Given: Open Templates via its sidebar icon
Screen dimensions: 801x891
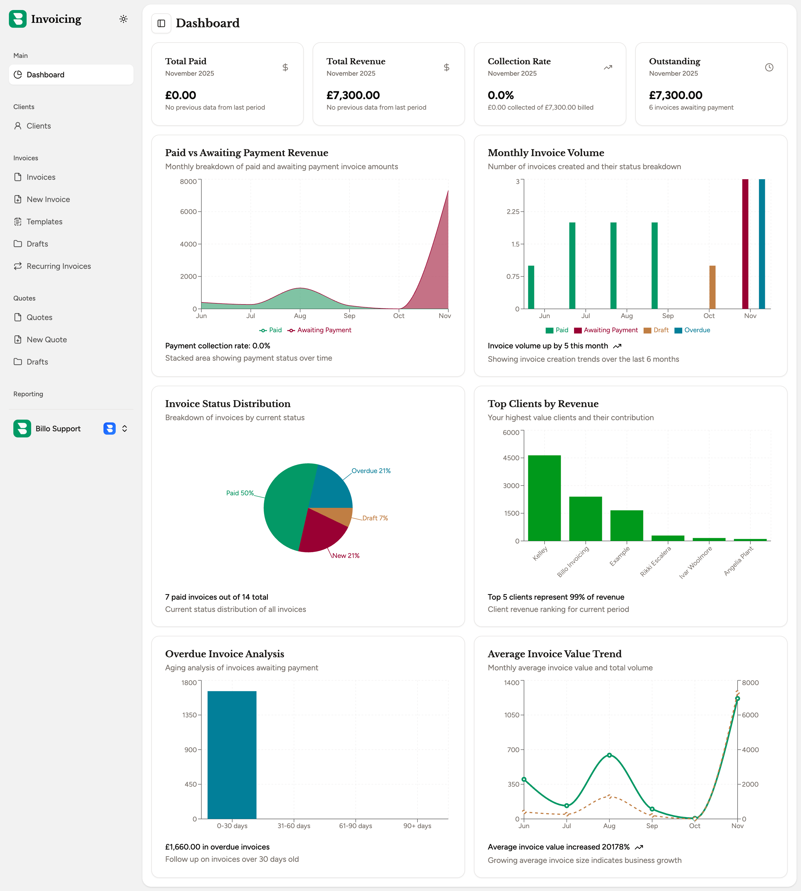Looking at the screenshot, I should pos(18,221).
